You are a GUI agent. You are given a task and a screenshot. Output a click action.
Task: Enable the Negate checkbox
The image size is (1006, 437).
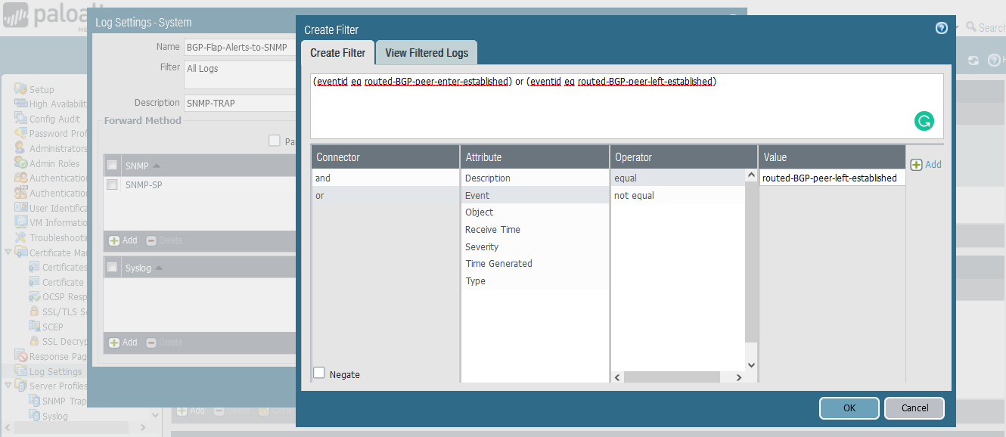coord(319,373)
